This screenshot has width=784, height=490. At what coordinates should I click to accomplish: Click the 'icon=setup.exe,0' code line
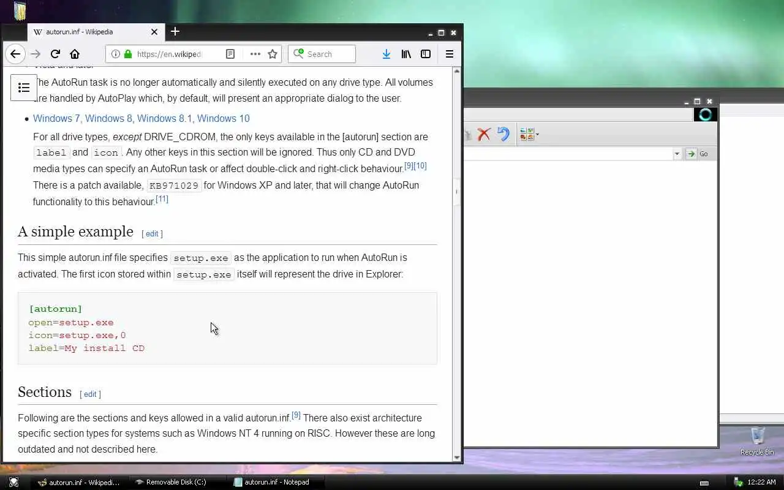(77, 335)
